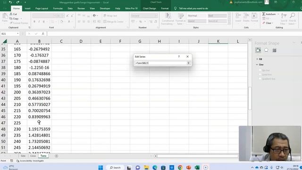302x170 pixels.
Task: Select cell containing 0.57735027
Action: pos(39,104)
